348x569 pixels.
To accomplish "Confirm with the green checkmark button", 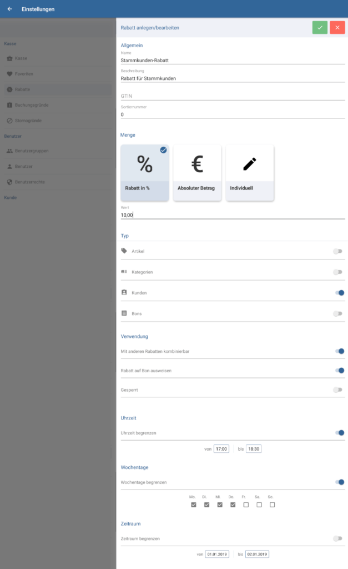I will [320, 28].
